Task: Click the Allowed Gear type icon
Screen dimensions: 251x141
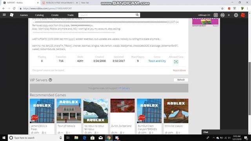Action: 176,61
